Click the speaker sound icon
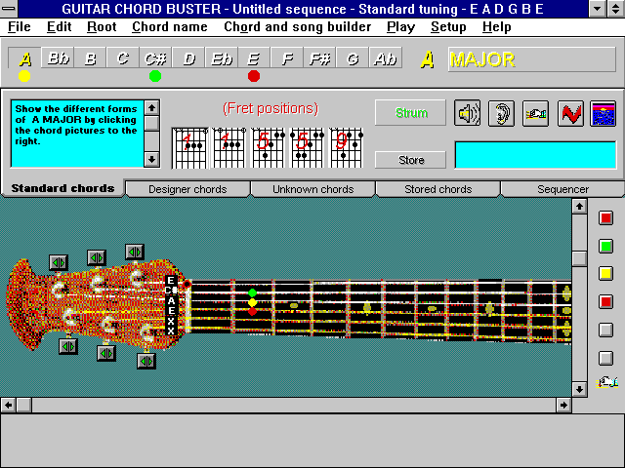The image size is (625, 468). point(469,113)
